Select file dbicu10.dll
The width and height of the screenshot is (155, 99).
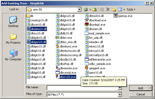36,33
